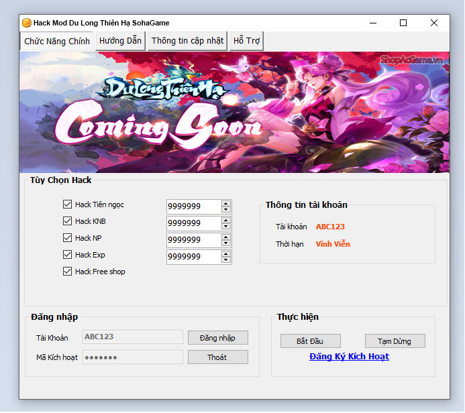This screenshot has height=413, width=465.
Task: Toggle the Hack KNB checkbox
Action: (67, 221)
